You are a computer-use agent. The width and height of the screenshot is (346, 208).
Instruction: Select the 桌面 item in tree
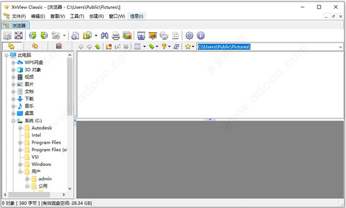(29, 113)
